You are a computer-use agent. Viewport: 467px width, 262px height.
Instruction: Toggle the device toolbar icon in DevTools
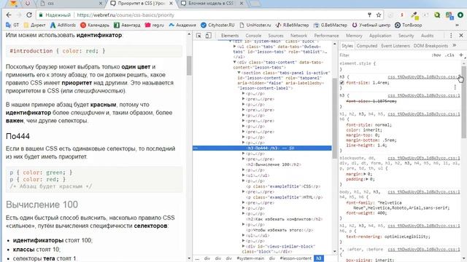[209, 36]
